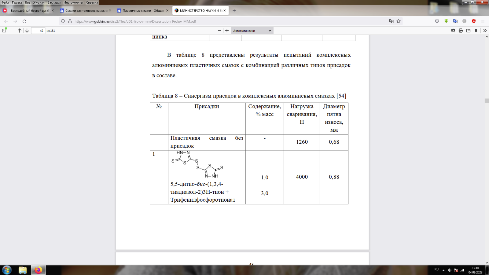The height and width of the screenshot is (275, 489).
Task: Reload the current page
Action: (x=24, y=21)
